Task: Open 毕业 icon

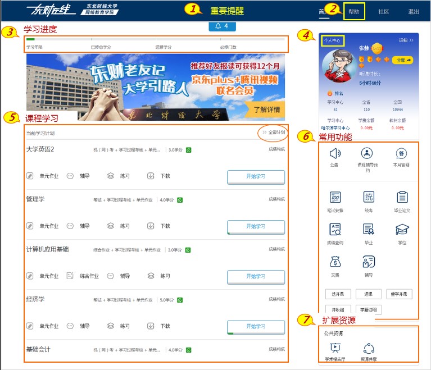Action: pyautogui.click(x=369, y=229)
